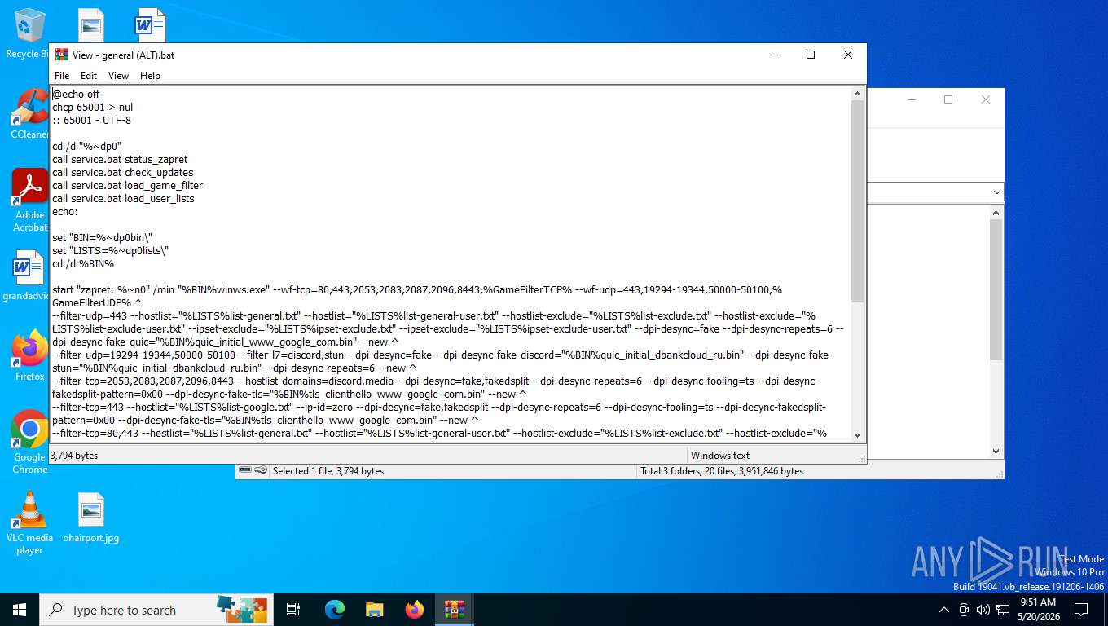Click 'call service.bat load_game_filter' line

tap(128, 186)
